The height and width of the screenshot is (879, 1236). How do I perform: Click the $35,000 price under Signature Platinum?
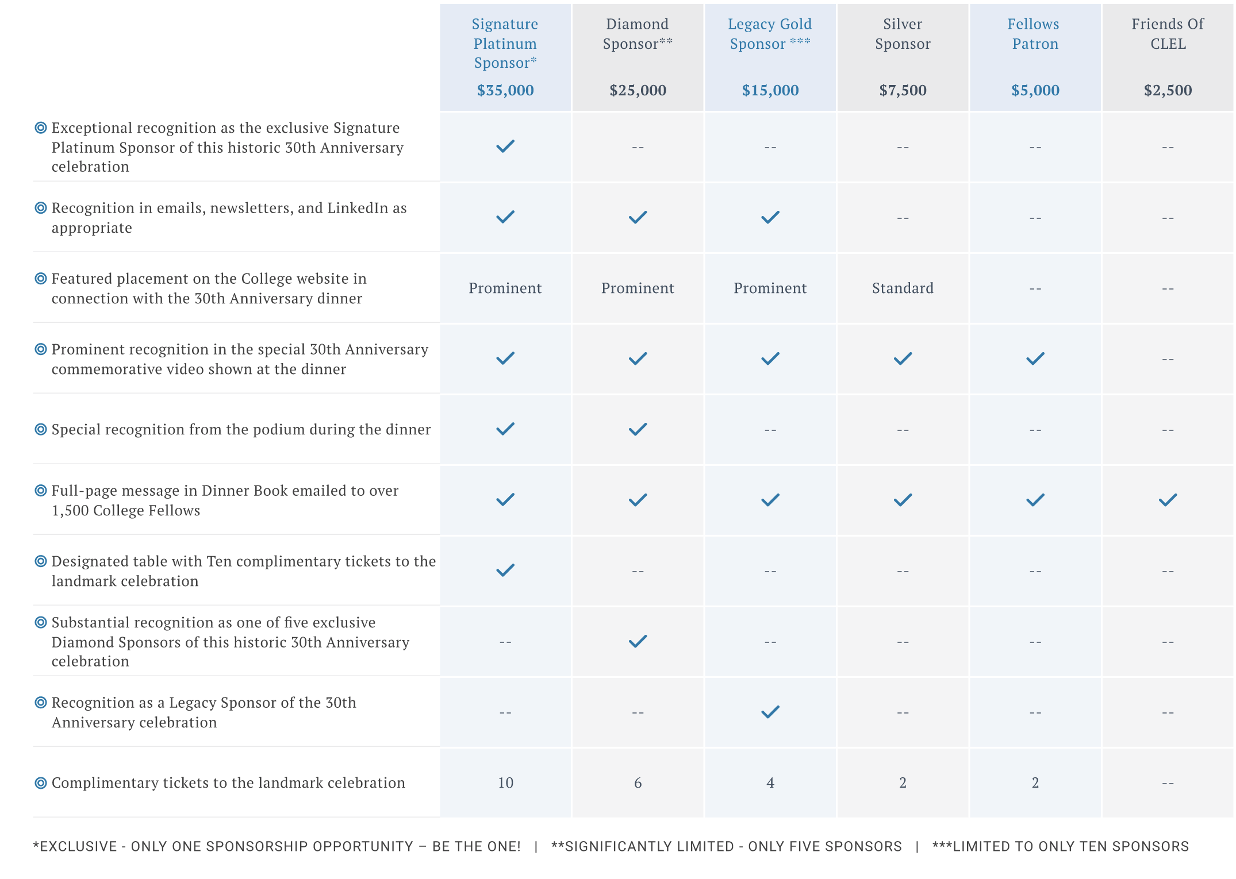505,90
